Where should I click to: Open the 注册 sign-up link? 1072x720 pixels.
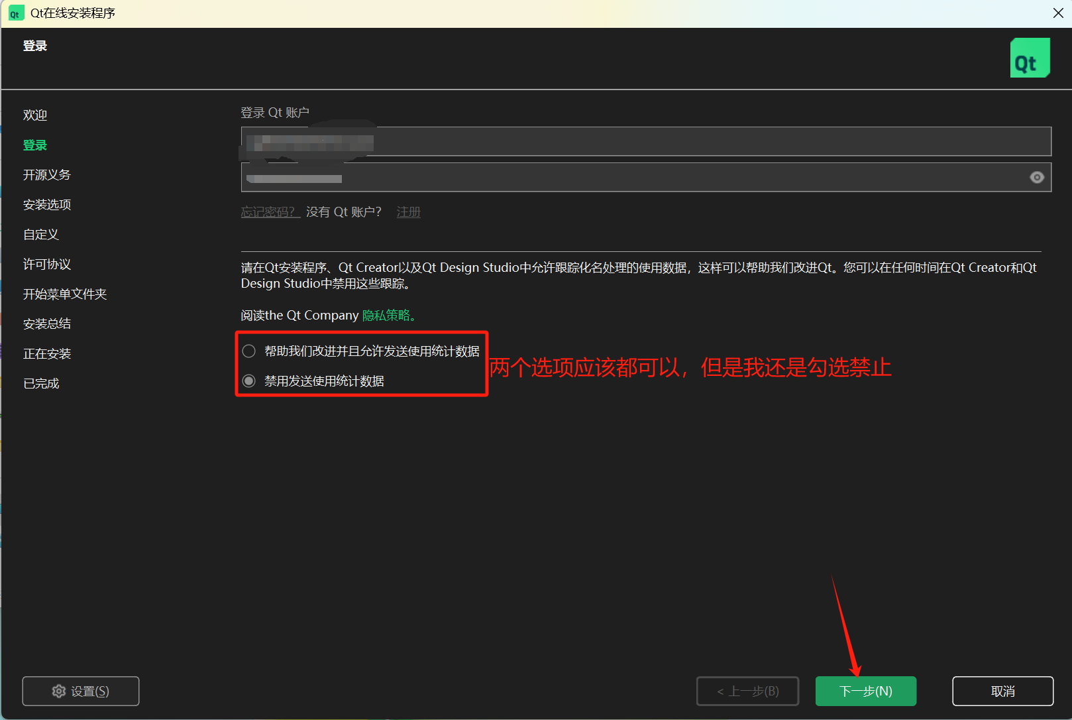coord(408,212)
